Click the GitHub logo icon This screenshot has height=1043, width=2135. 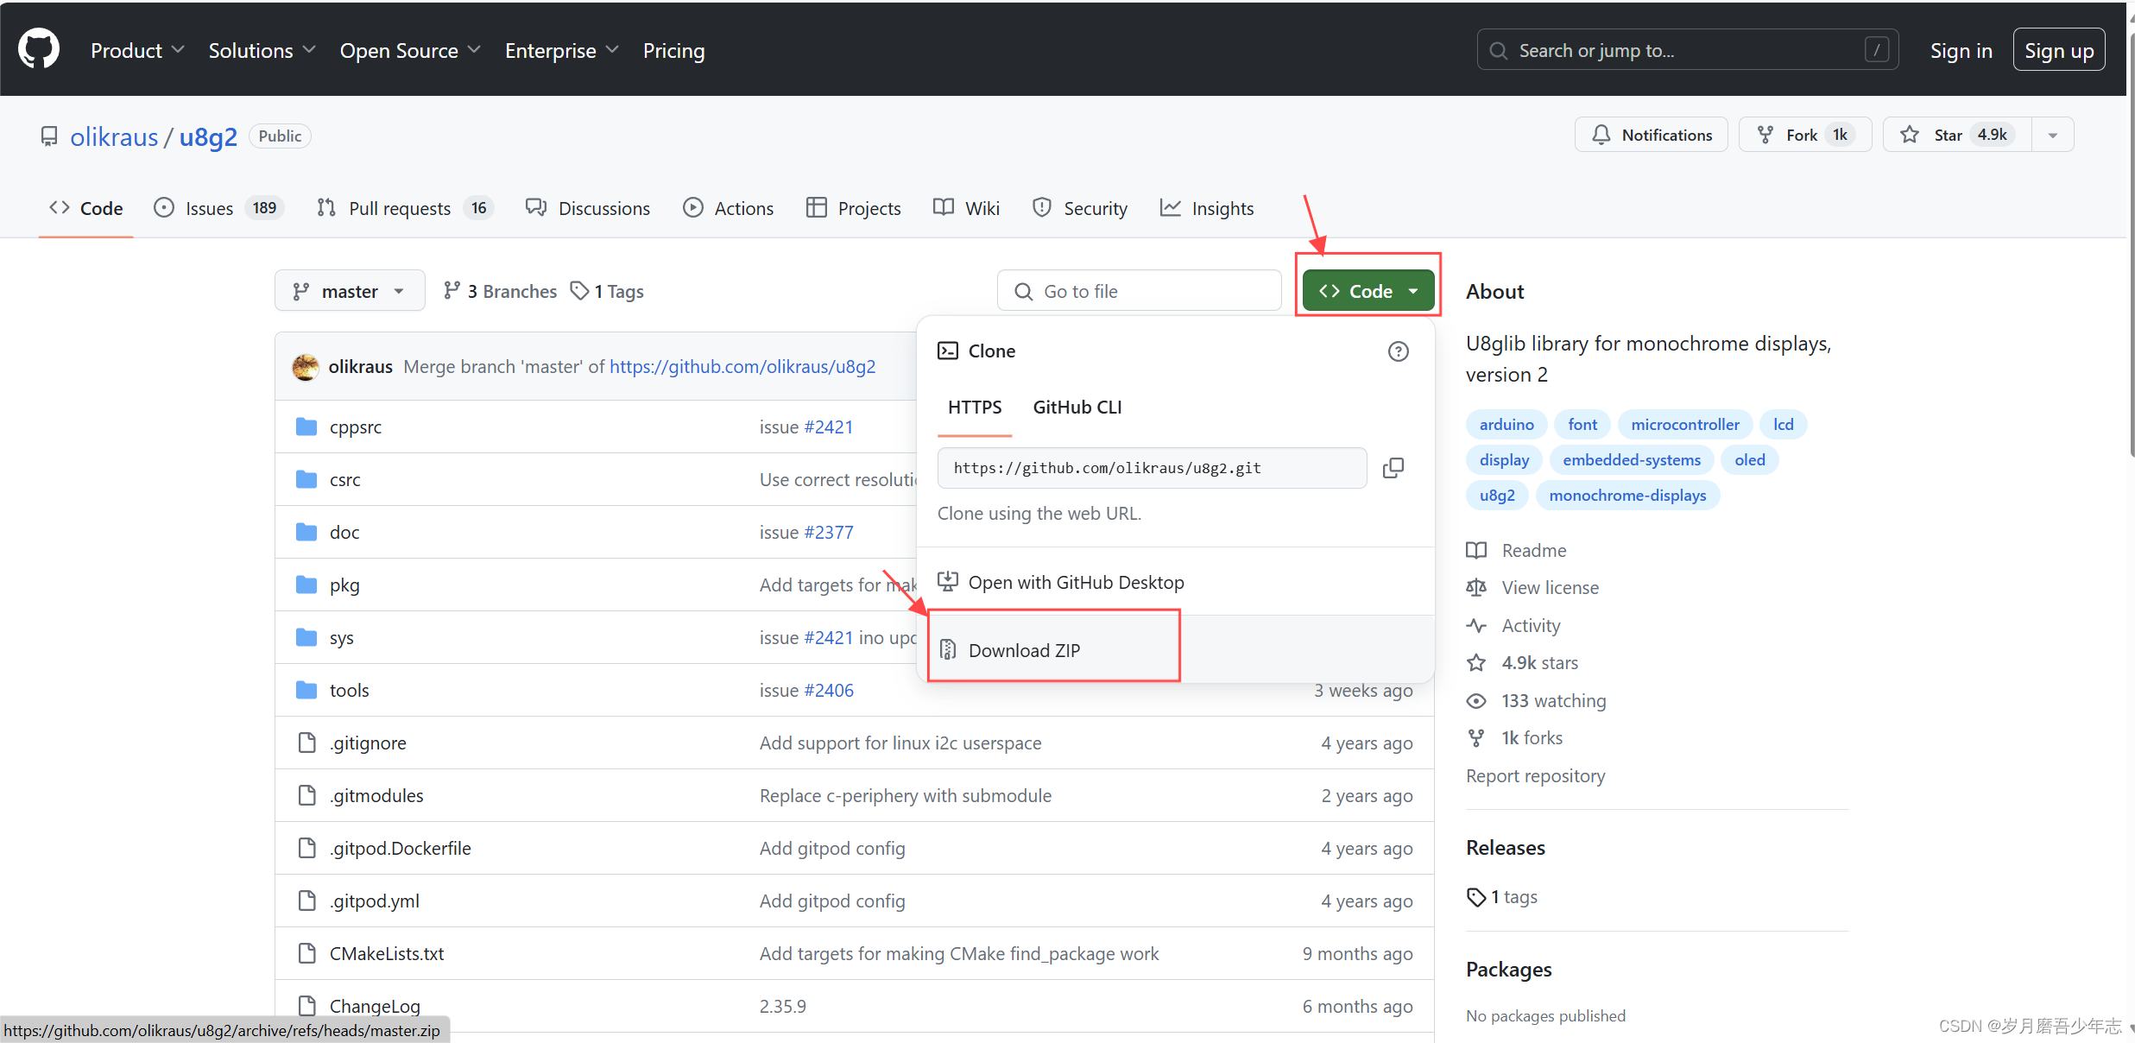(x=39, y=49)
